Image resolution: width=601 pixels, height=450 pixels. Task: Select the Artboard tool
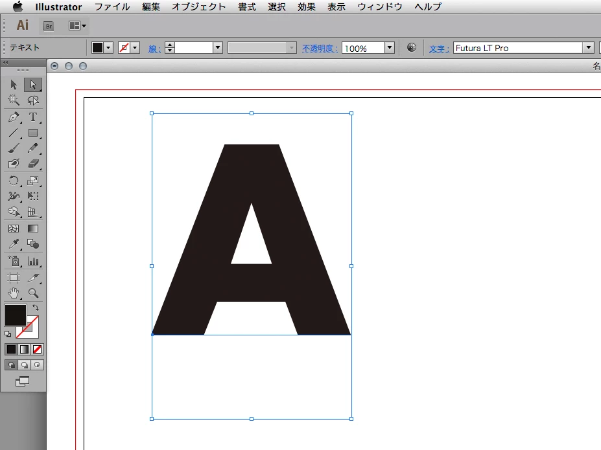[x=14, y=278]
